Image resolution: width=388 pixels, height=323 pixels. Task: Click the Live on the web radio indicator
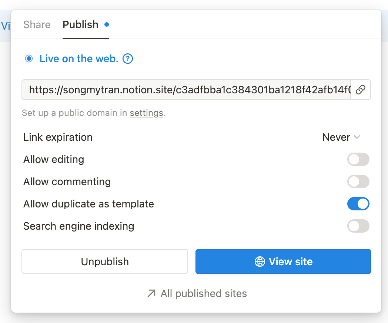tap(29, 59)
